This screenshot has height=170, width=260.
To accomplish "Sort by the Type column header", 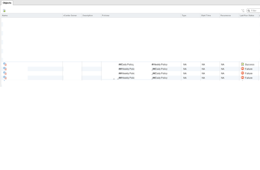I will [184, 16].
